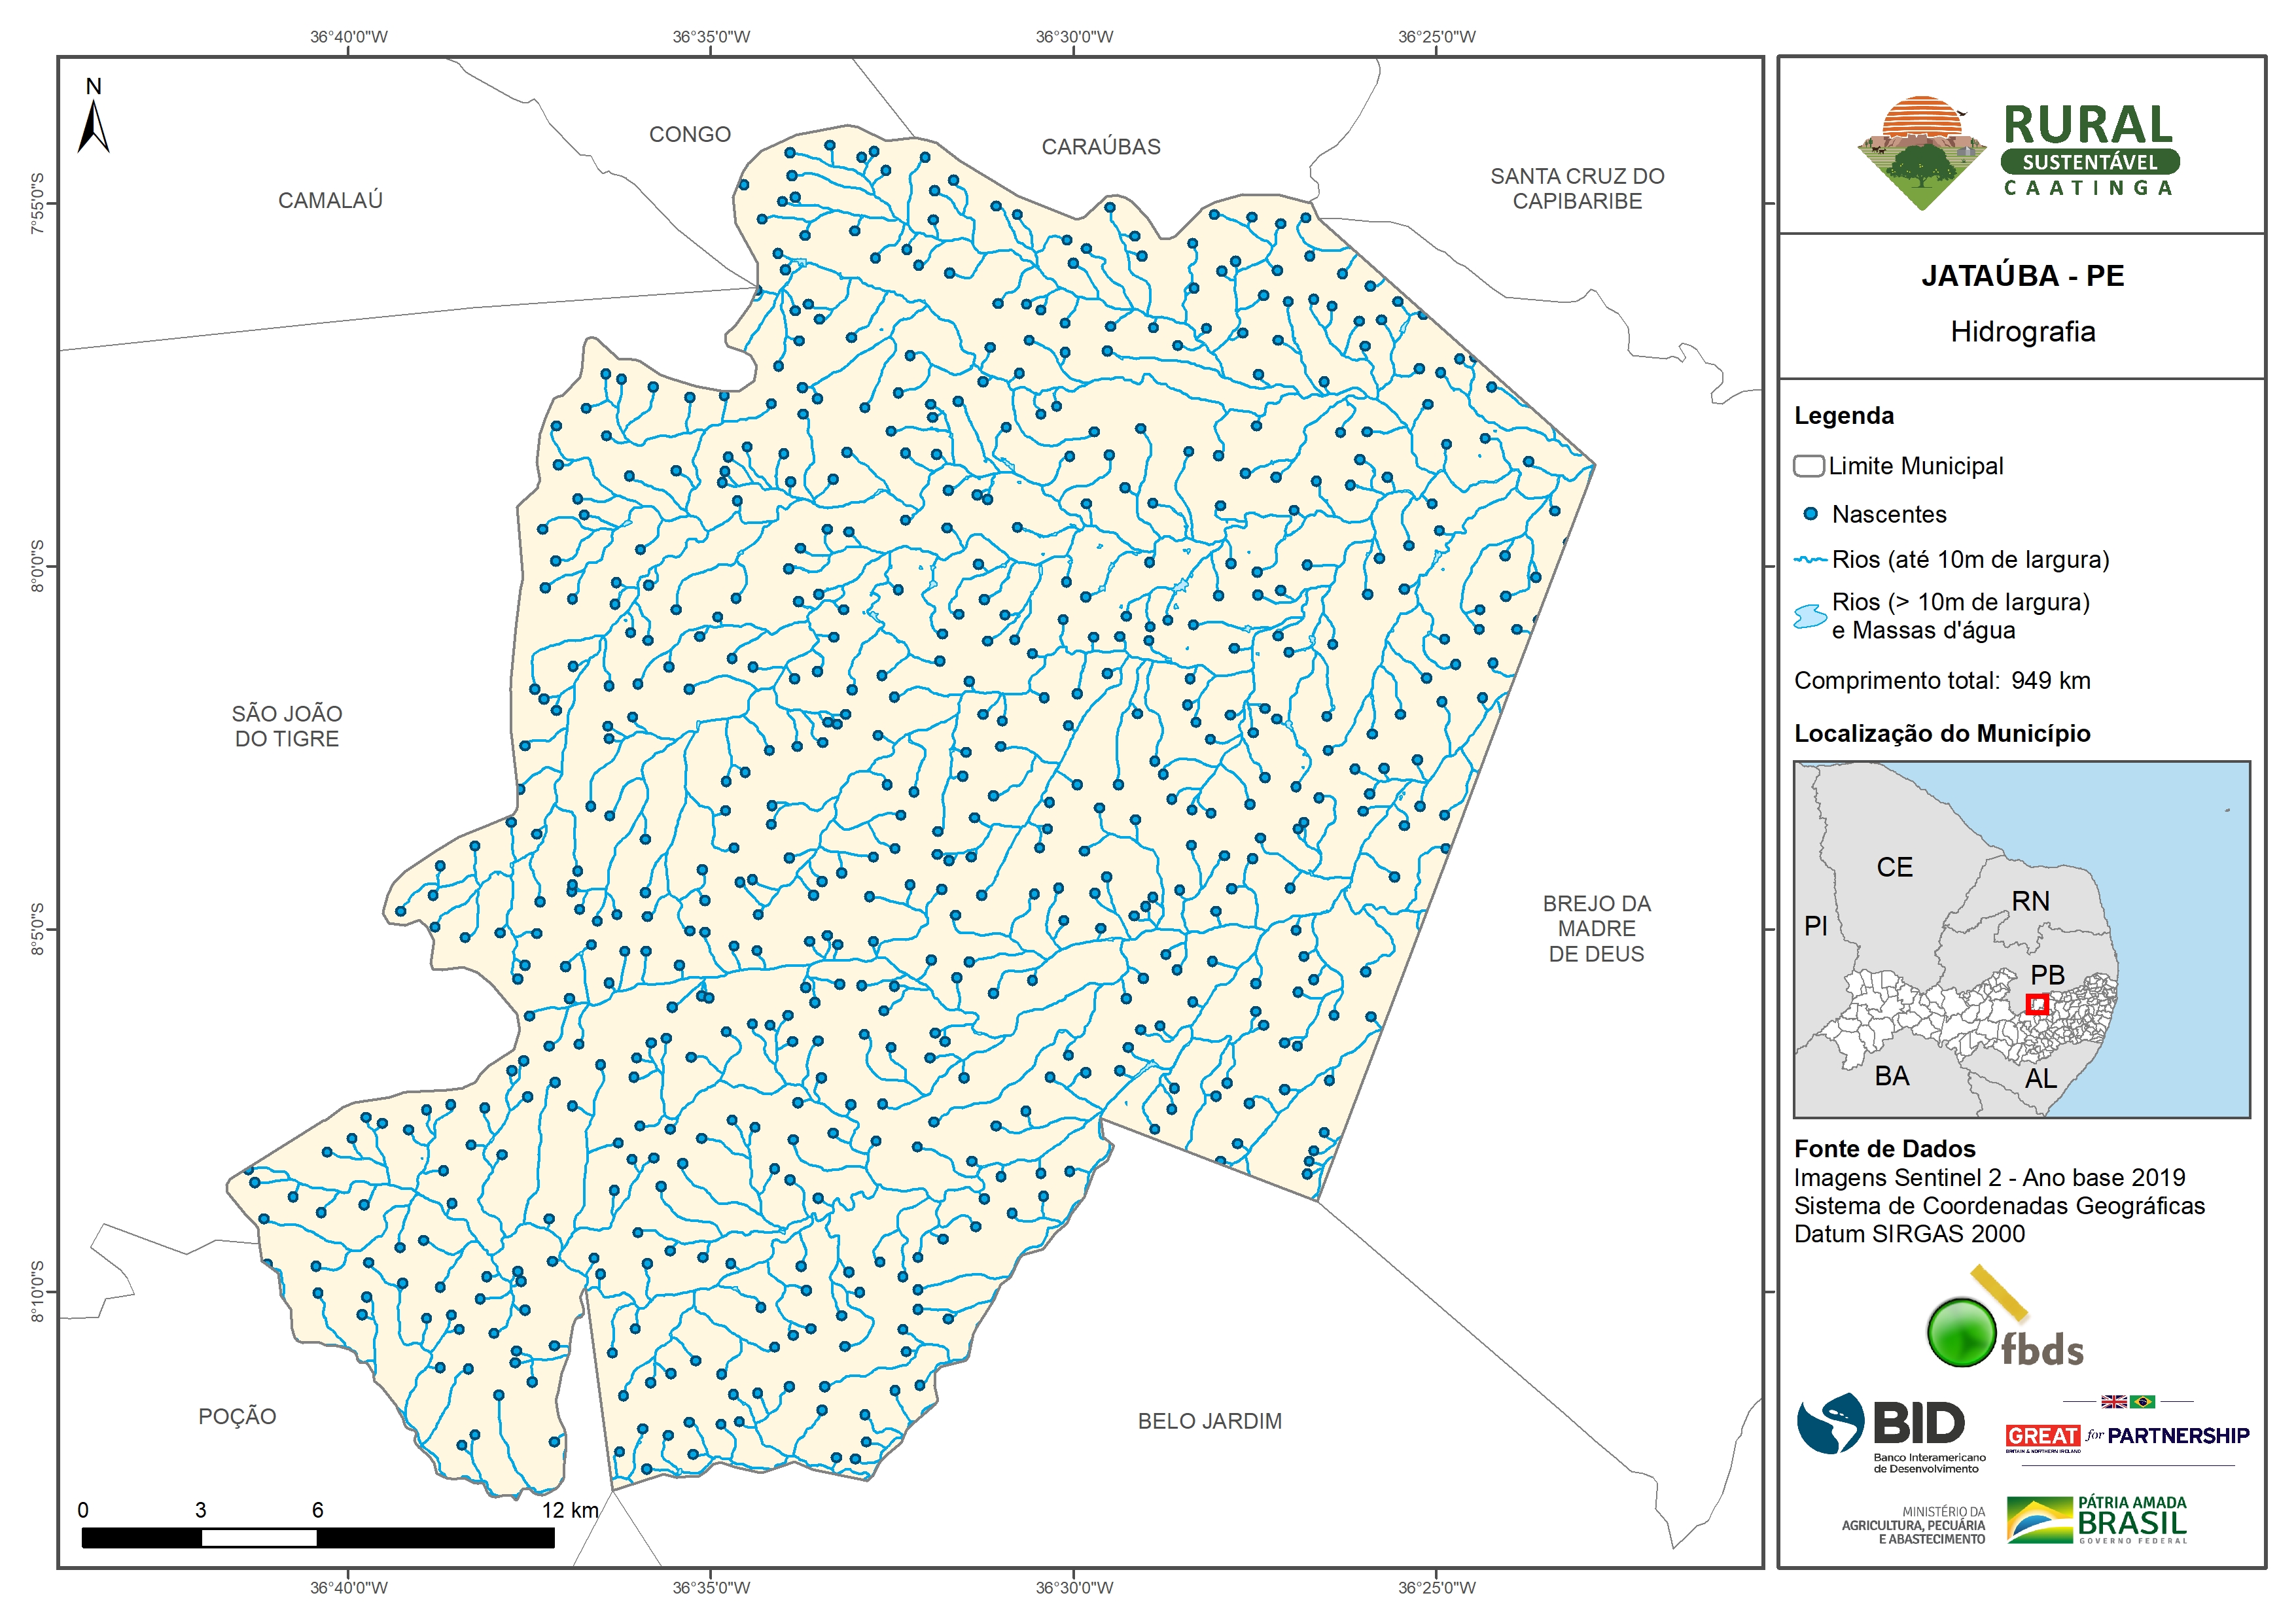Click the BELO JARDIM municipality label
Viewport: 2296px width, 1623px height.
click(x=1209, y=1421)
